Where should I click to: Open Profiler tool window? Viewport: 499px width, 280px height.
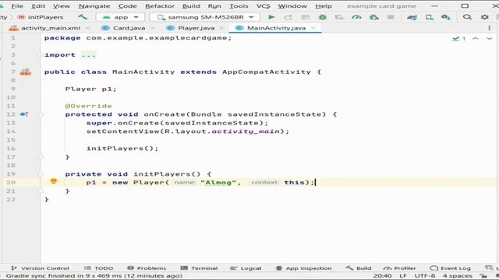tap(400, 268)
